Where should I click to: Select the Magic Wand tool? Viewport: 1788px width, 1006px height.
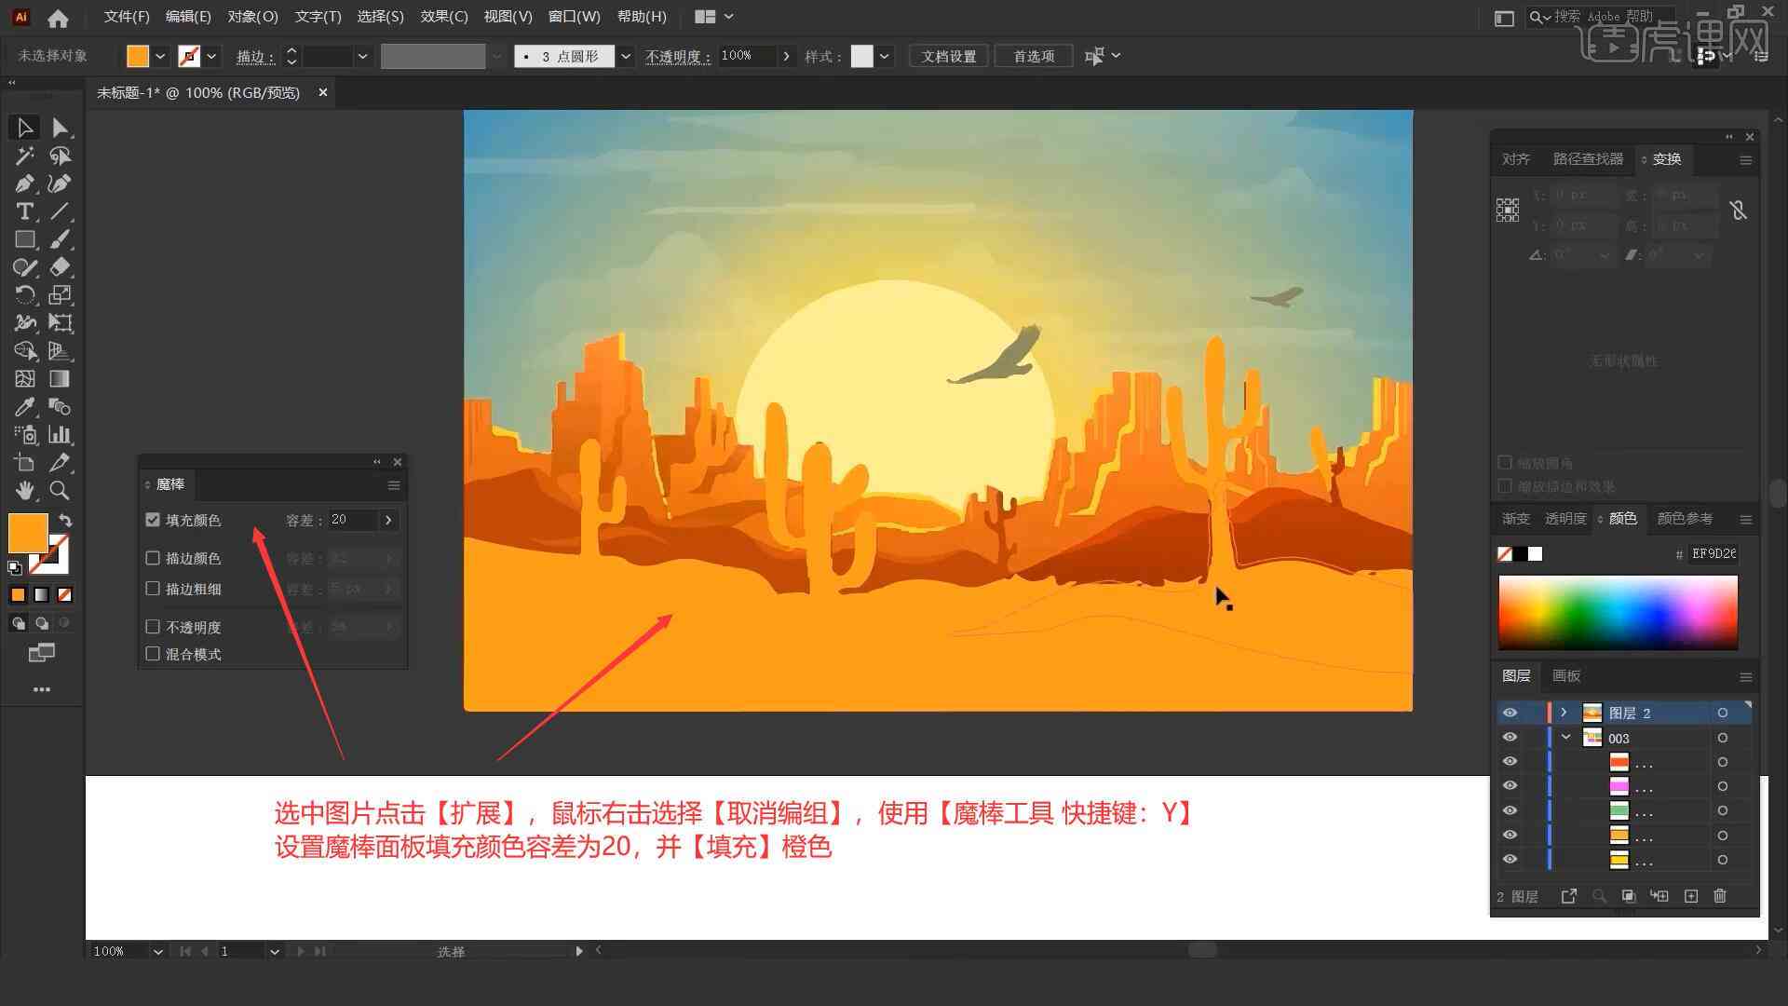pos(22,154)
